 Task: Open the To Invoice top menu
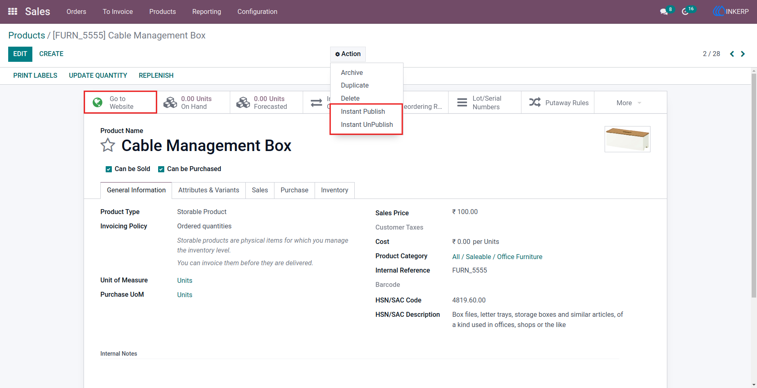coord(118,11)
